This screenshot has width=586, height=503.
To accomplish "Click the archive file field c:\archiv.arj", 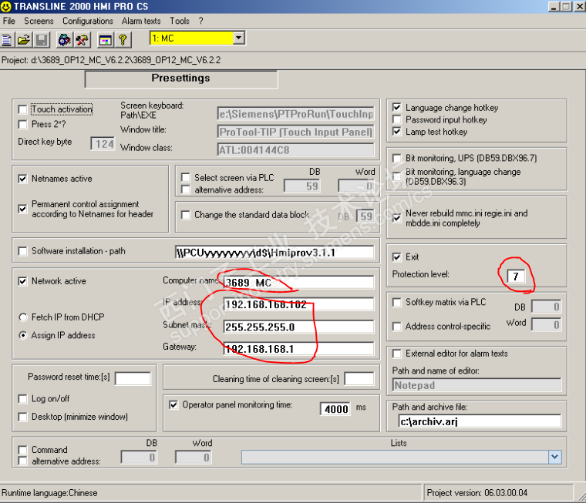I will click(480, 421).
